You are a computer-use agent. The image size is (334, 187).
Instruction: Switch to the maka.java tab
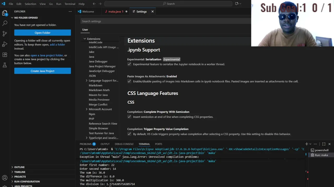point(116,11)
